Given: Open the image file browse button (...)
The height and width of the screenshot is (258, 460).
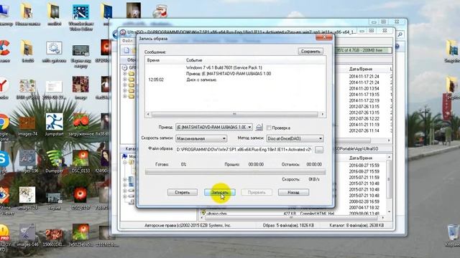Looking at the screenshot, I should (319, 150).
